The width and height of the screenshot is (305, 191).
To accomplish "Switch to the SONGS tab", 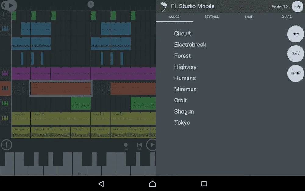I will tap(174, 17).
